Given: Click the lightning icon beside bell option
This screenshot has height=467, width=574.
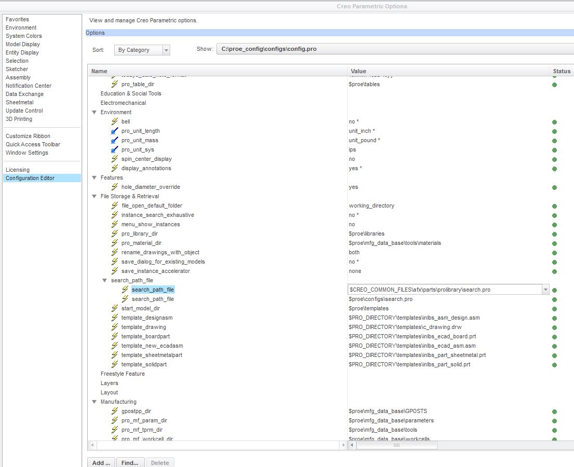Looking at the screenshot, I should tap(115, 121).
